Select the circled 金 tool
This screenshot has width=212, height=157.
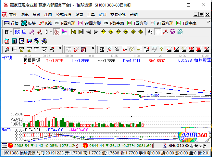132,49
